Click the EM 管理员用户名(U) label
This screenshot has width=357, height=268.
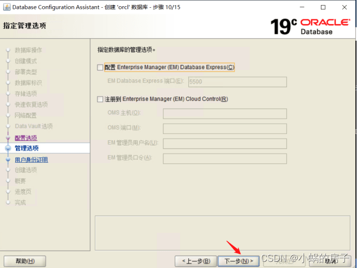tap(133, 143)
